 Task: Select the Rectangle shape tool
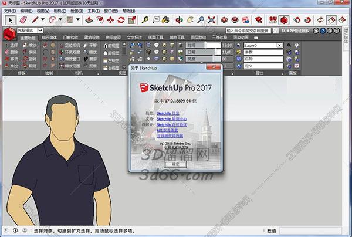pyautogui.click(x=70, y=20)
